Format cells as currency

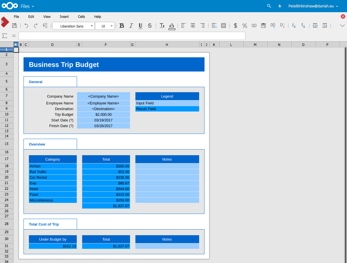point(235,26)
